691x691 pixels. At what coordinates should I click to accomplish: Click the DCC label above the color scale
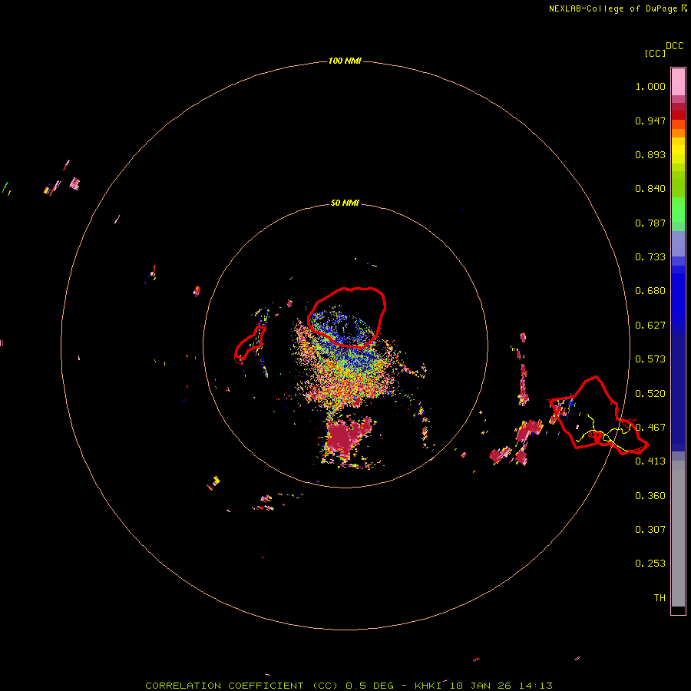[675, 46]
